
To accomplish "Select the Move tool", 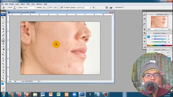I will tap(3, 18).
